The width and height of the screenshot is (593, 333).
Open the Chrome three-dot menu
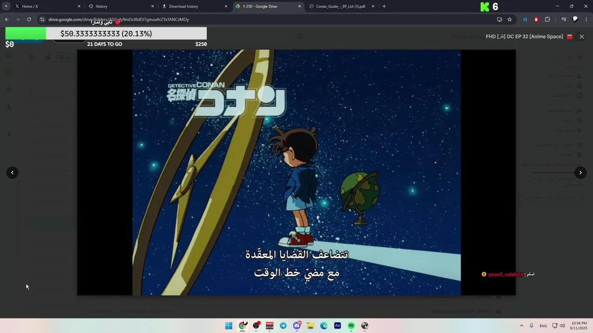pyautogui.click(x=586, y=19)
